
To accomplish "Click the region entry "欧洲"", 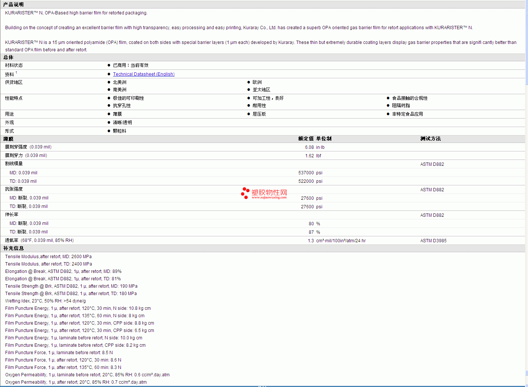I will point(257,82).
